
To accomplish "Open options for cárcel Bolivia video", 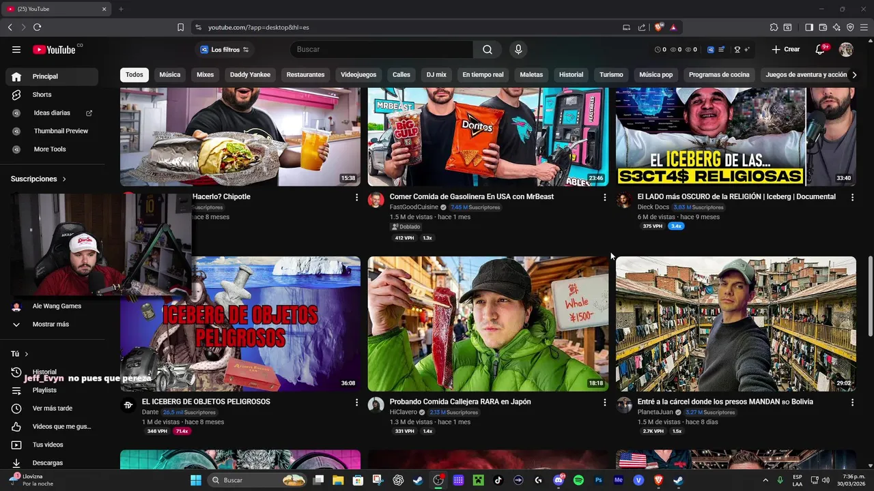I will click(x=852, y=402).
